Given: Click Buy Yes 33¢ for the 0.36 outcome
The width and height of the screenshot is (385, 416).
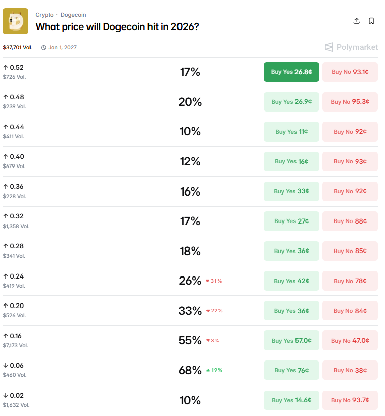Looking at the screenshot, I should 291,191.
